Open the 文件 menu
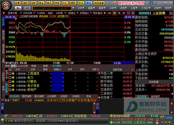 81,8
